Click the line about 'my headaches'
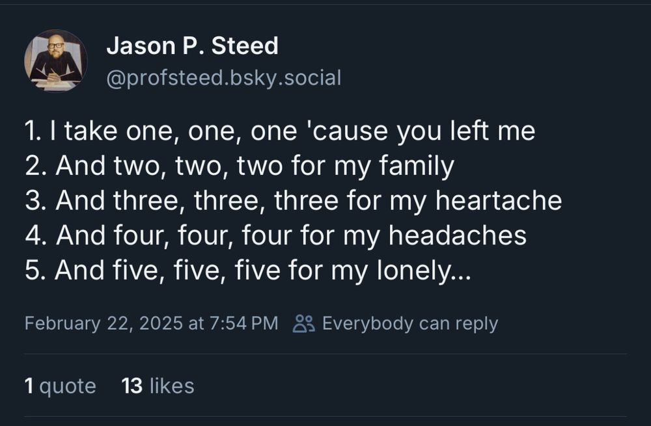Screen dimensions: 651x426 coord(275,235)
